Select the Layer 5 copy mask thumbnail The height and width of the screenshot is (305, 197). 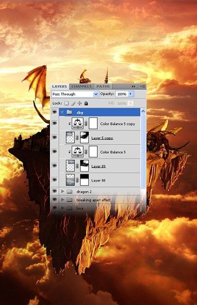[x=85, y=137]
